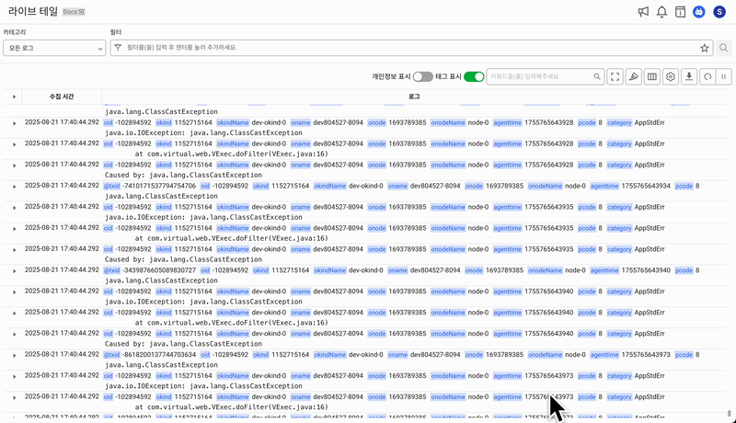Open the highlight marker tool

(x=634, y=76)
